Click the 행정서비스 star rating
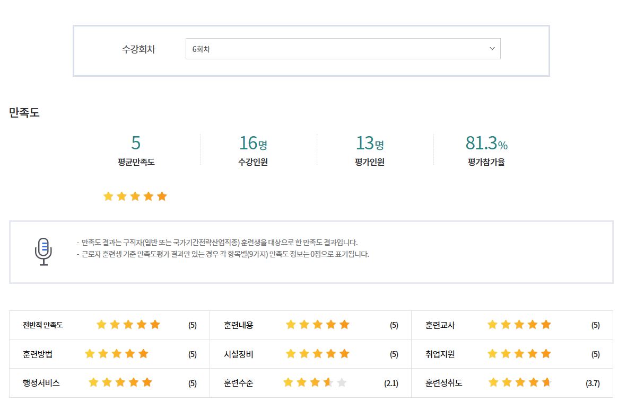Image resolution: width=618 pixels, height=411 pixels. (120, 382)
